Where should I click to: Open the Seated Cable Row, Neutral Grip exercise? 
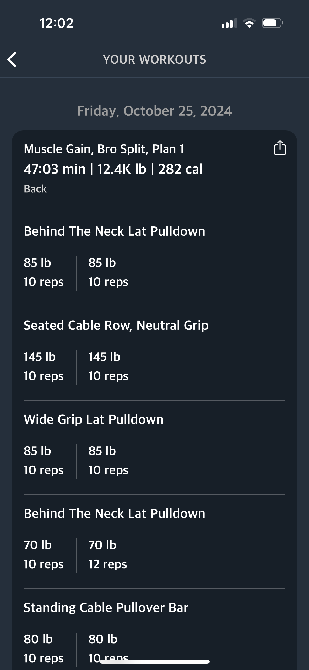(x=116, y=325)
